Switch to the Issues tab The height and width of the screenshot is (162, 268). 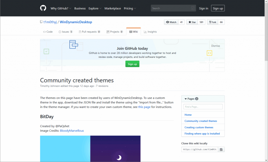click(x=65, y=32)
